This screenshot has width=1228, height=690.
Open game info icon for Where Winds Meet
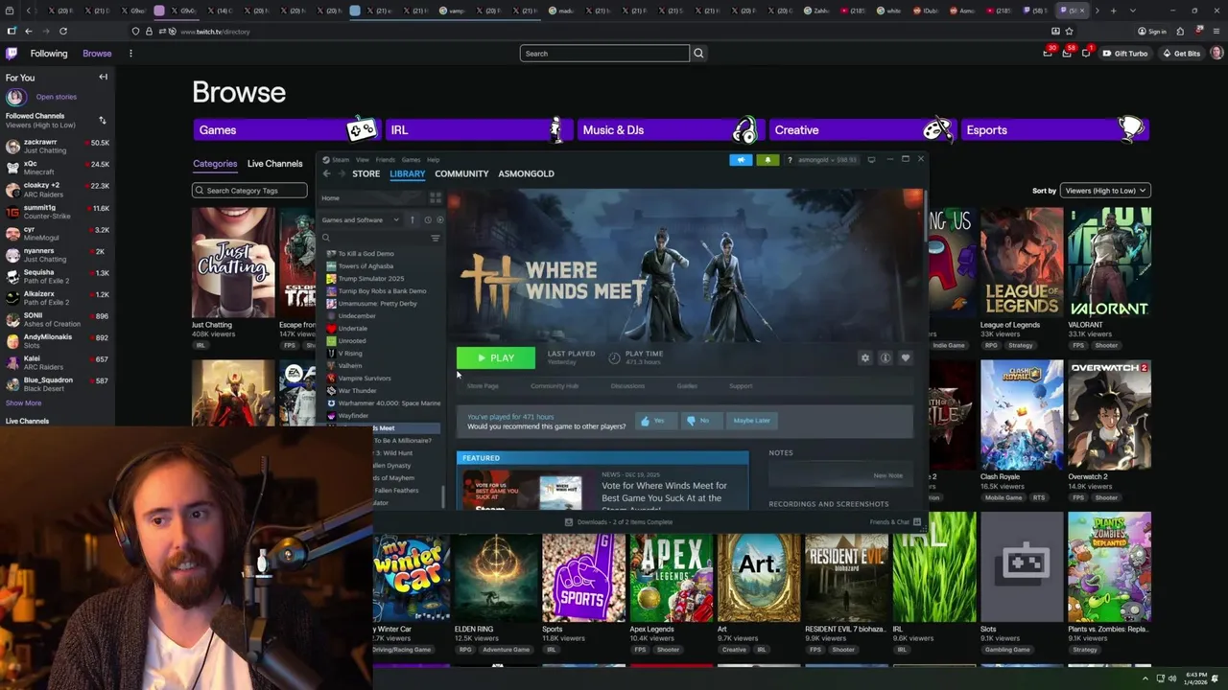pyautogui.click(x=886, y=357)
